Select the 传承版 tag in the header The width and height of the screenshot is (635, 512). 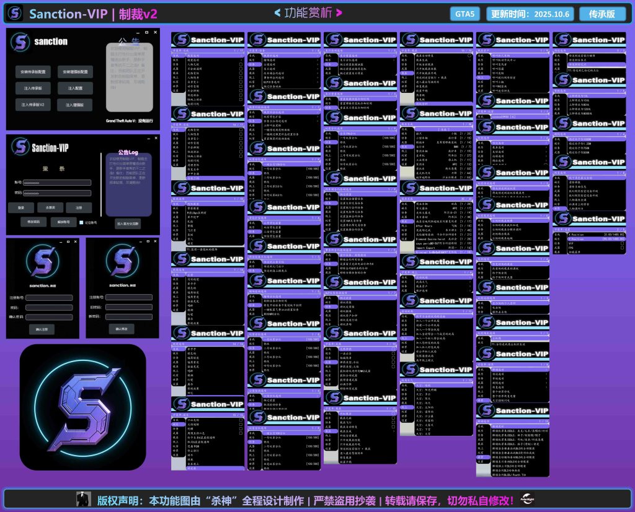tap(602, 14)
